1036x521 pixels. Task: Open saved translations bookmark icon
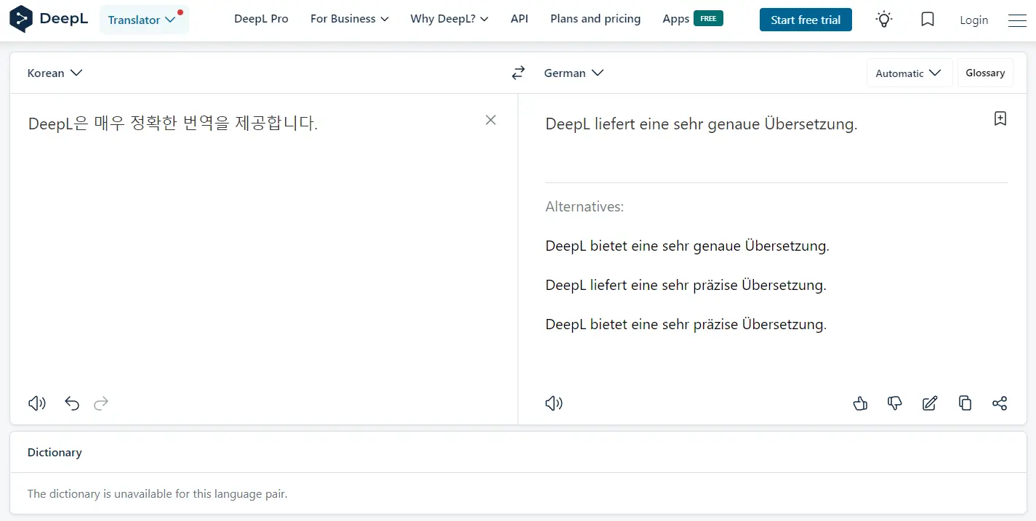pos(928,20)
